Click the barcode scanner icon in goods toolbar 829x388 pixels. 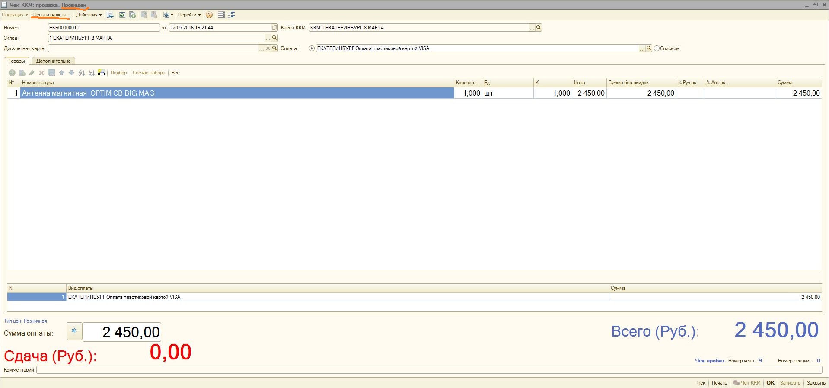[x=102, y=73]
